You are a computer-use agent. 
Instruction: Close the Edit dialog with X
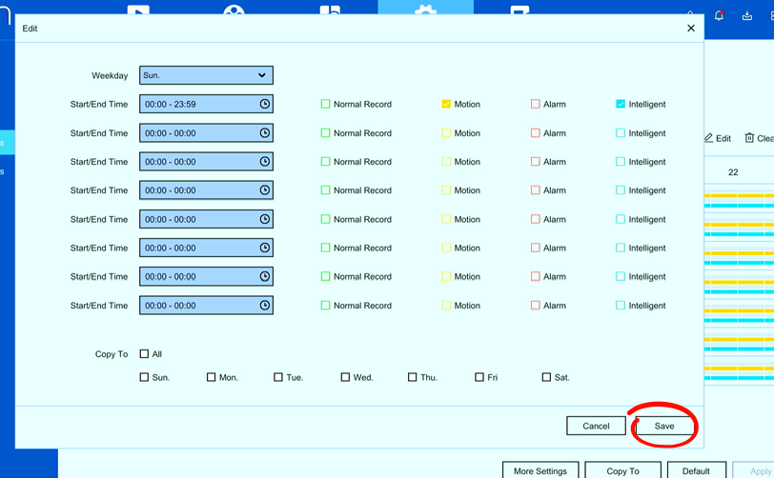click(691, 29)
